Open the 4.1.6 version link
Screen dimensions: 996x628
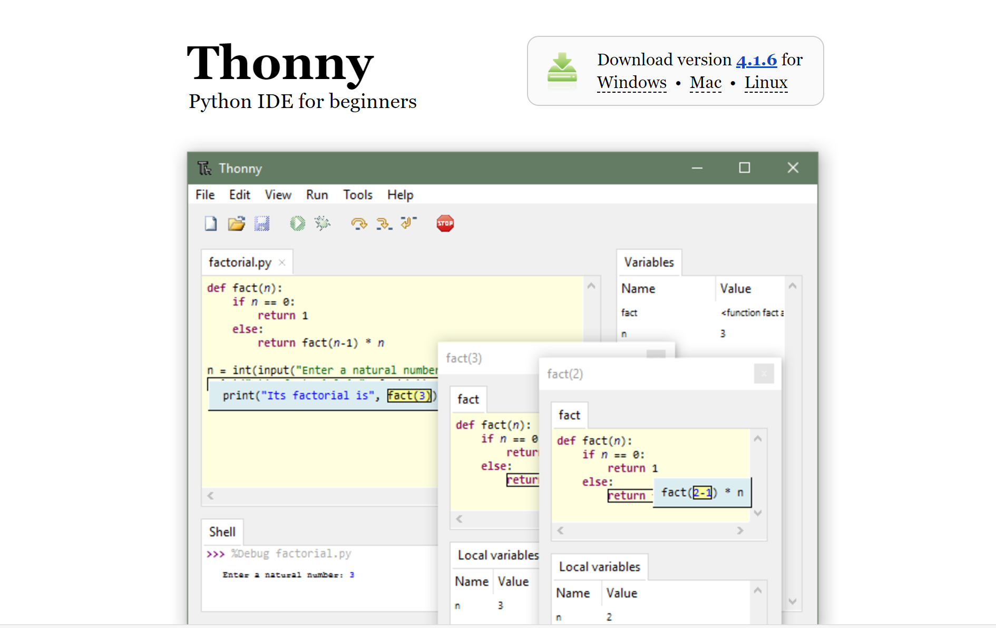point(756,60)
